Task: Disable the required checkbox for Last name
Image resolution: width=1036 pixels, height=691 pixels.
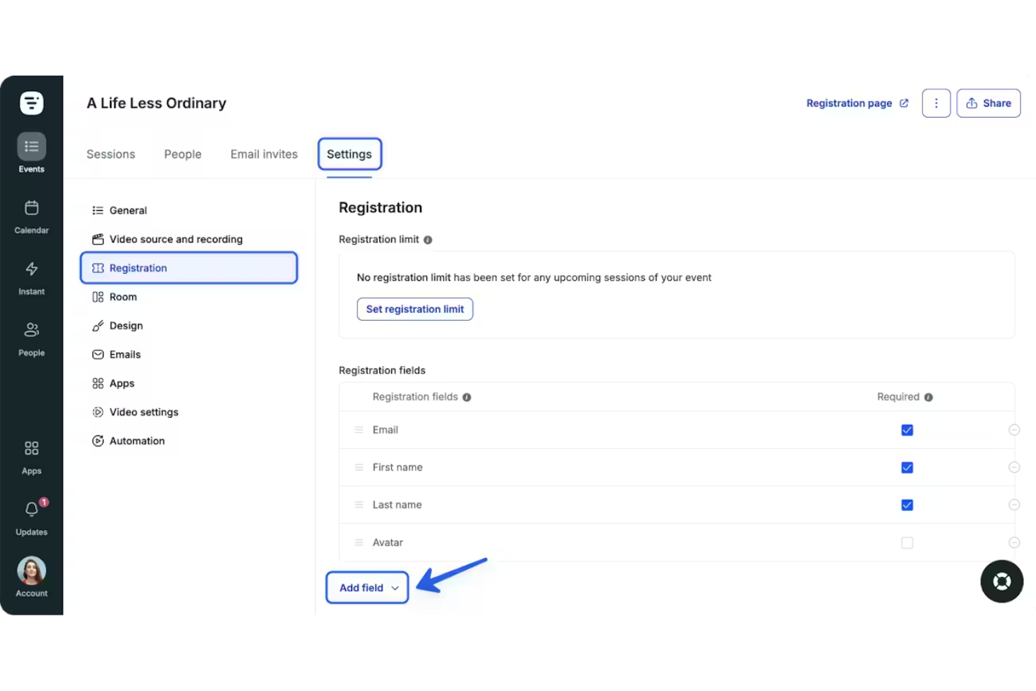Action: pos(906,505)
